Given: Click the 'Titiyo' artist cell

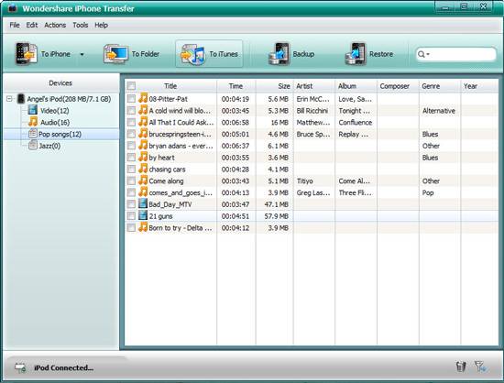Looking at the screenshot, I should [x=305, y=181].
